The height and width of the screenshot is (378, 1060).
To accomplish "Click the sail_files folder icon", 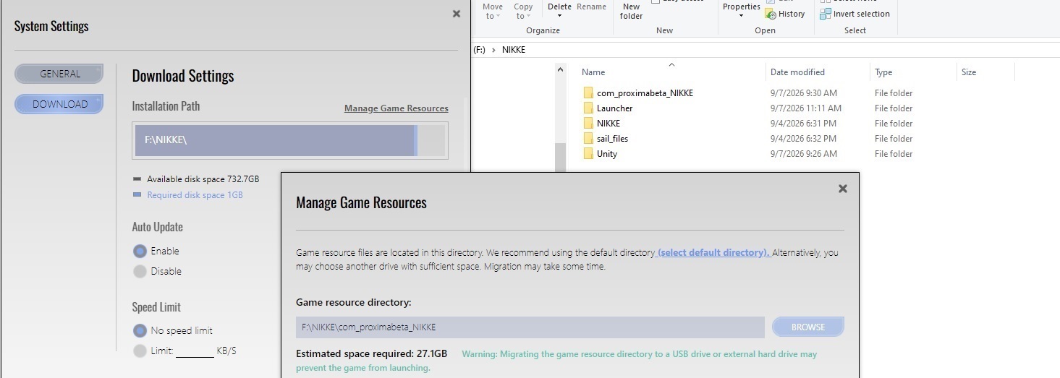I will pos(588,139).
